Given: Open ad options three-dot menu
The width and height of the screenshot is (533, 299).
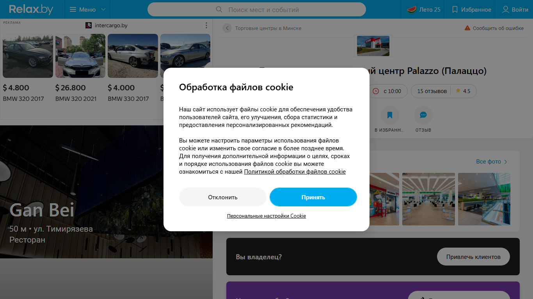Looking at the screenshot, I should (206, 25).
